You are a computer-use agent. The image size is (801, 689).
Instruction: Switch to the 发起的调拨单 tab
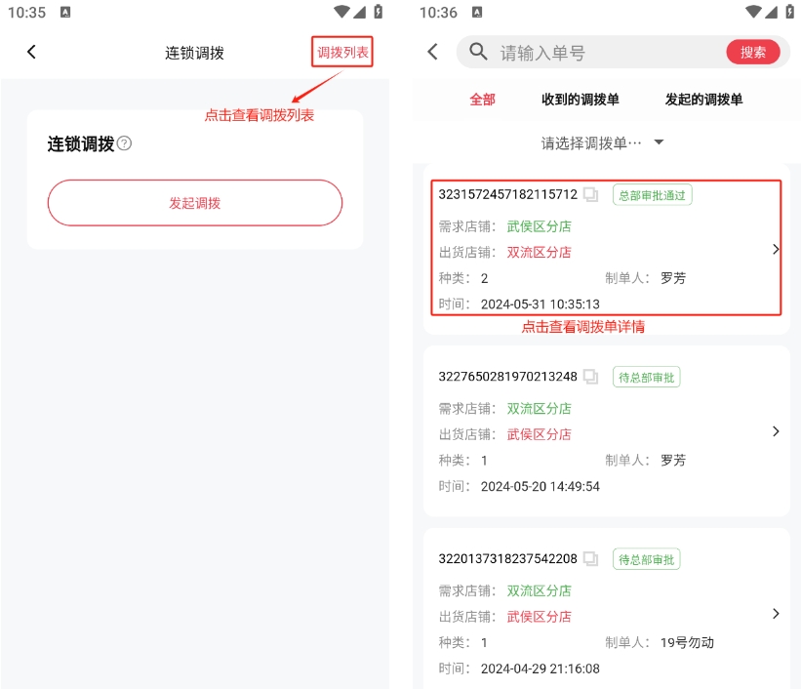click(703, 100)
